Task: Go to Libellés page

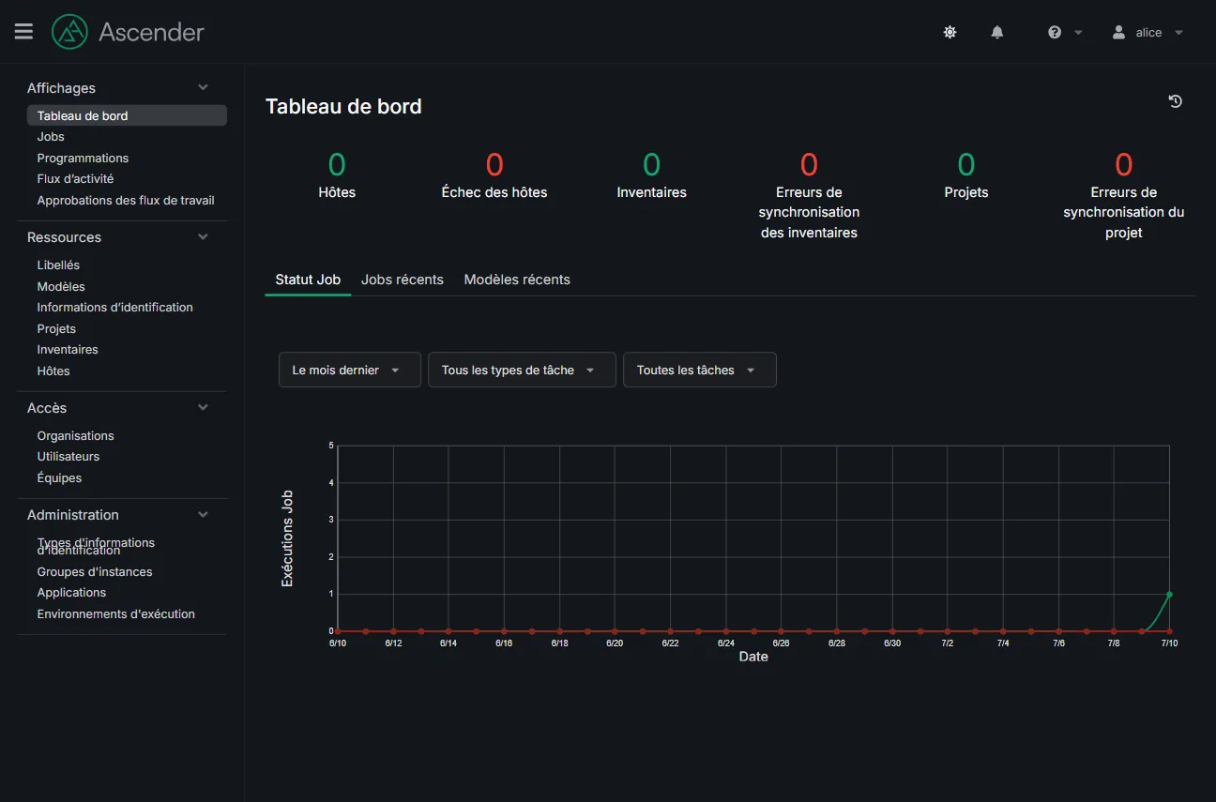Action: tap(58, 265)
